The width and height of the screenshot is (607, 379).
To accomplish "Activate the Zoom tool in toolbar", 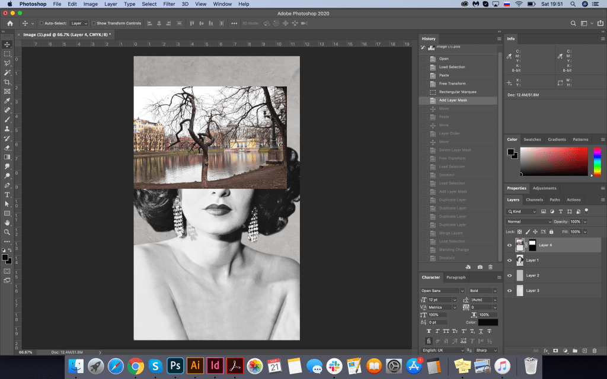I will (x=7, y=232).
